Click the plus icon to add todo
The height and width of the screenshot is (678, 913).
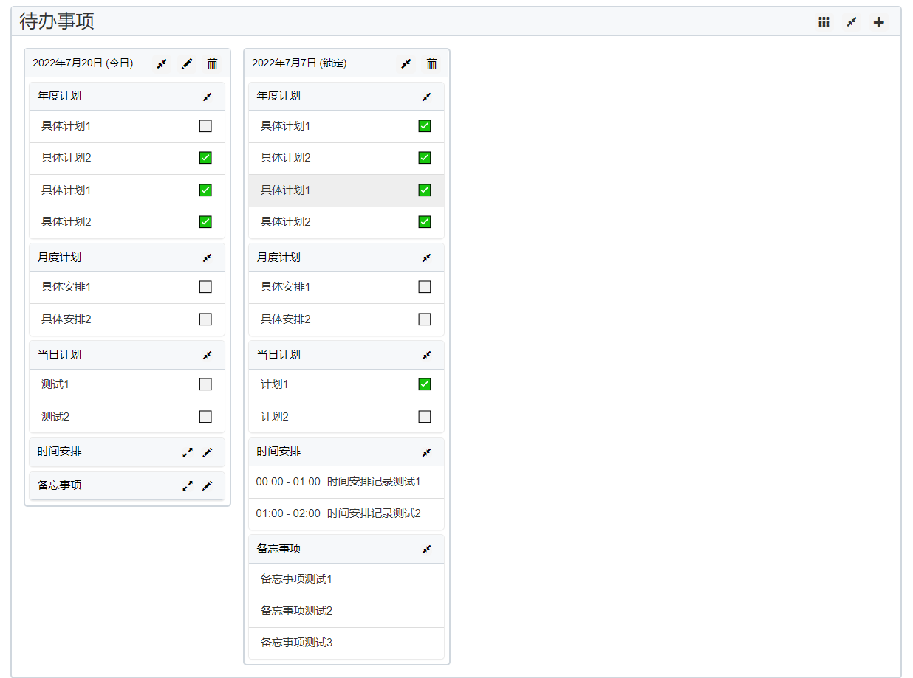878,22
